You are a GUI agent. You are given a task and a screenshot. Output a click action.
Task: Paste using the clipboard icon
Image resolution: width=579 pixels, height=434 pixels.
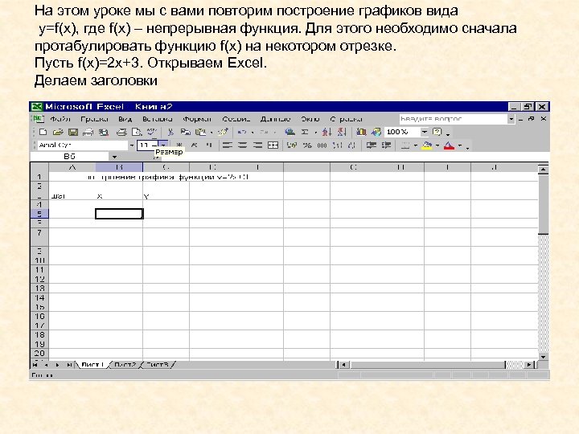click(200, 132)
